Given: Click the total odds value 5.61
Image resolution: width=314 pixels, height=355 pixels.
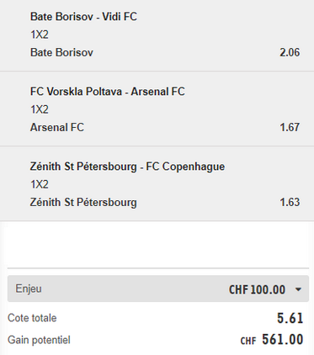Looking at the screenshot, I should (290, 318).
